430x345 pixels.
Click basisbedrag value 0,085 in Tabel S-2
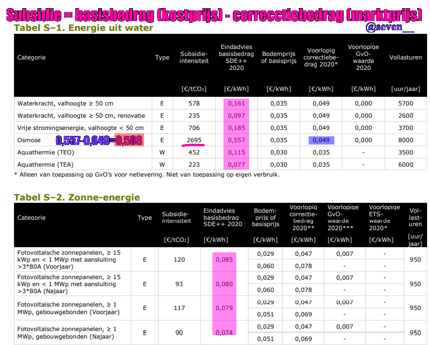point(224,259)
